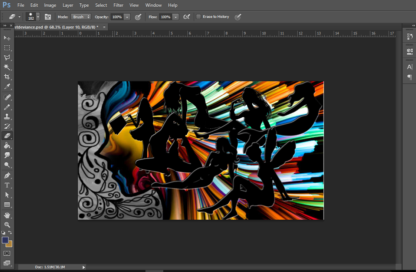Screen dimensions: 416x272
Task: Select the Crop tool
Action: (x=7, y=77)
